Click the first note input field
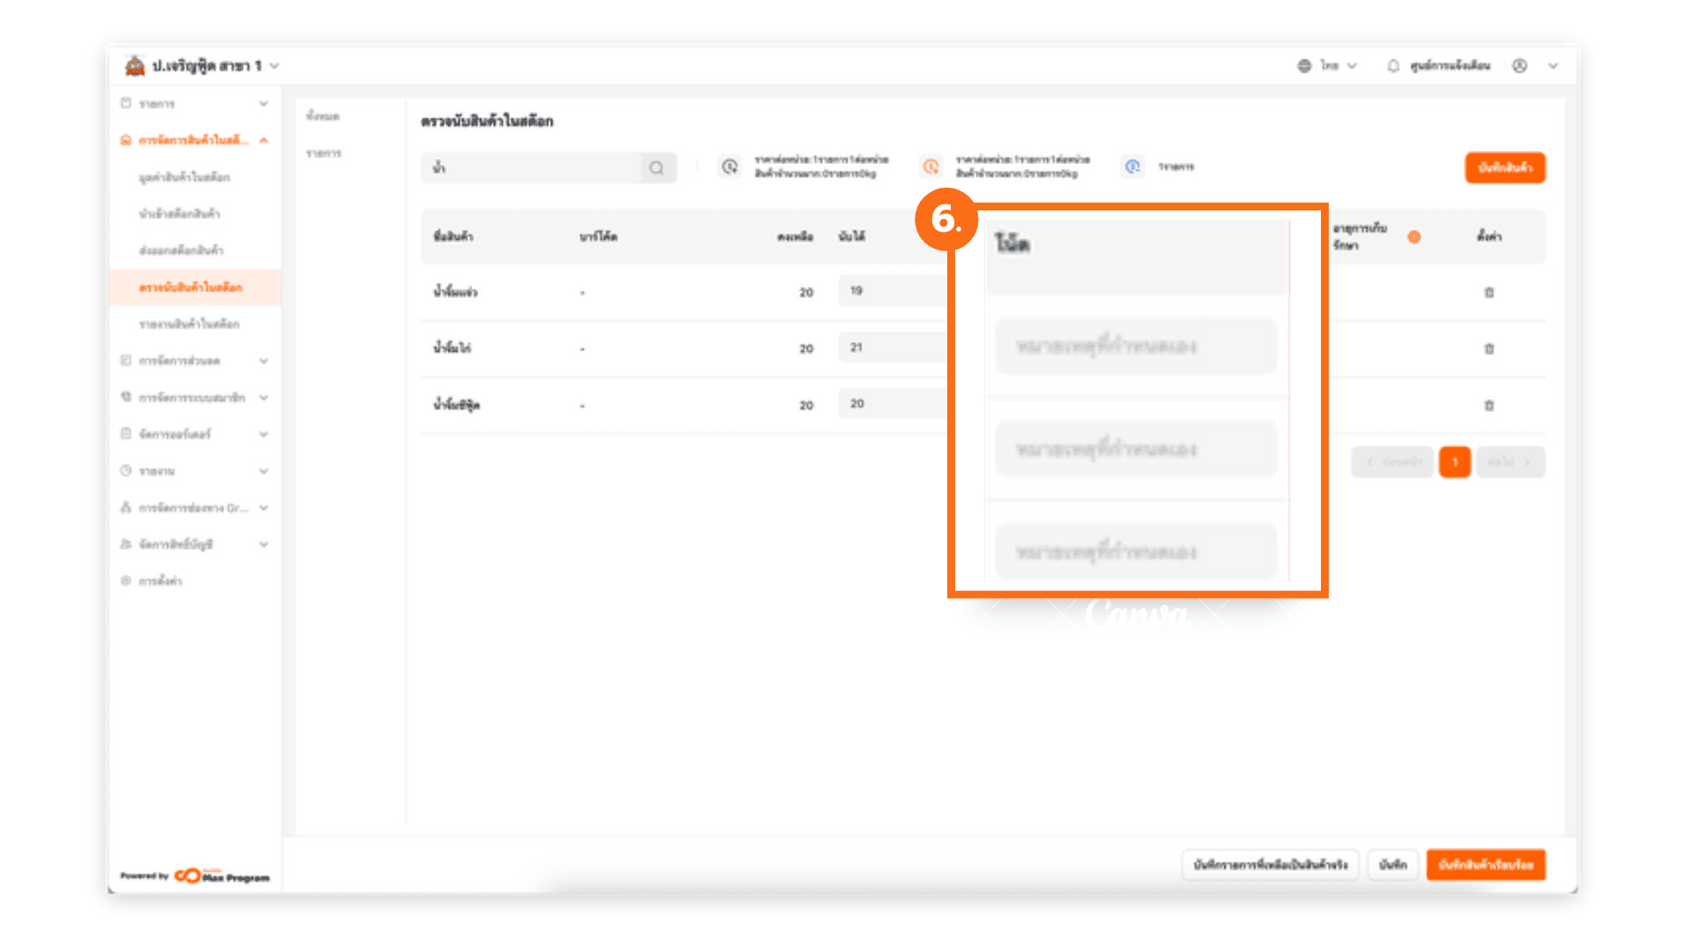Viewport: 1684px width, 947px height. [1135, 346]
